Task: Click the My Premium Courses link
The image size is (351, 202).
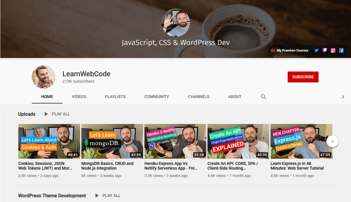Action: tap(290, 50)
